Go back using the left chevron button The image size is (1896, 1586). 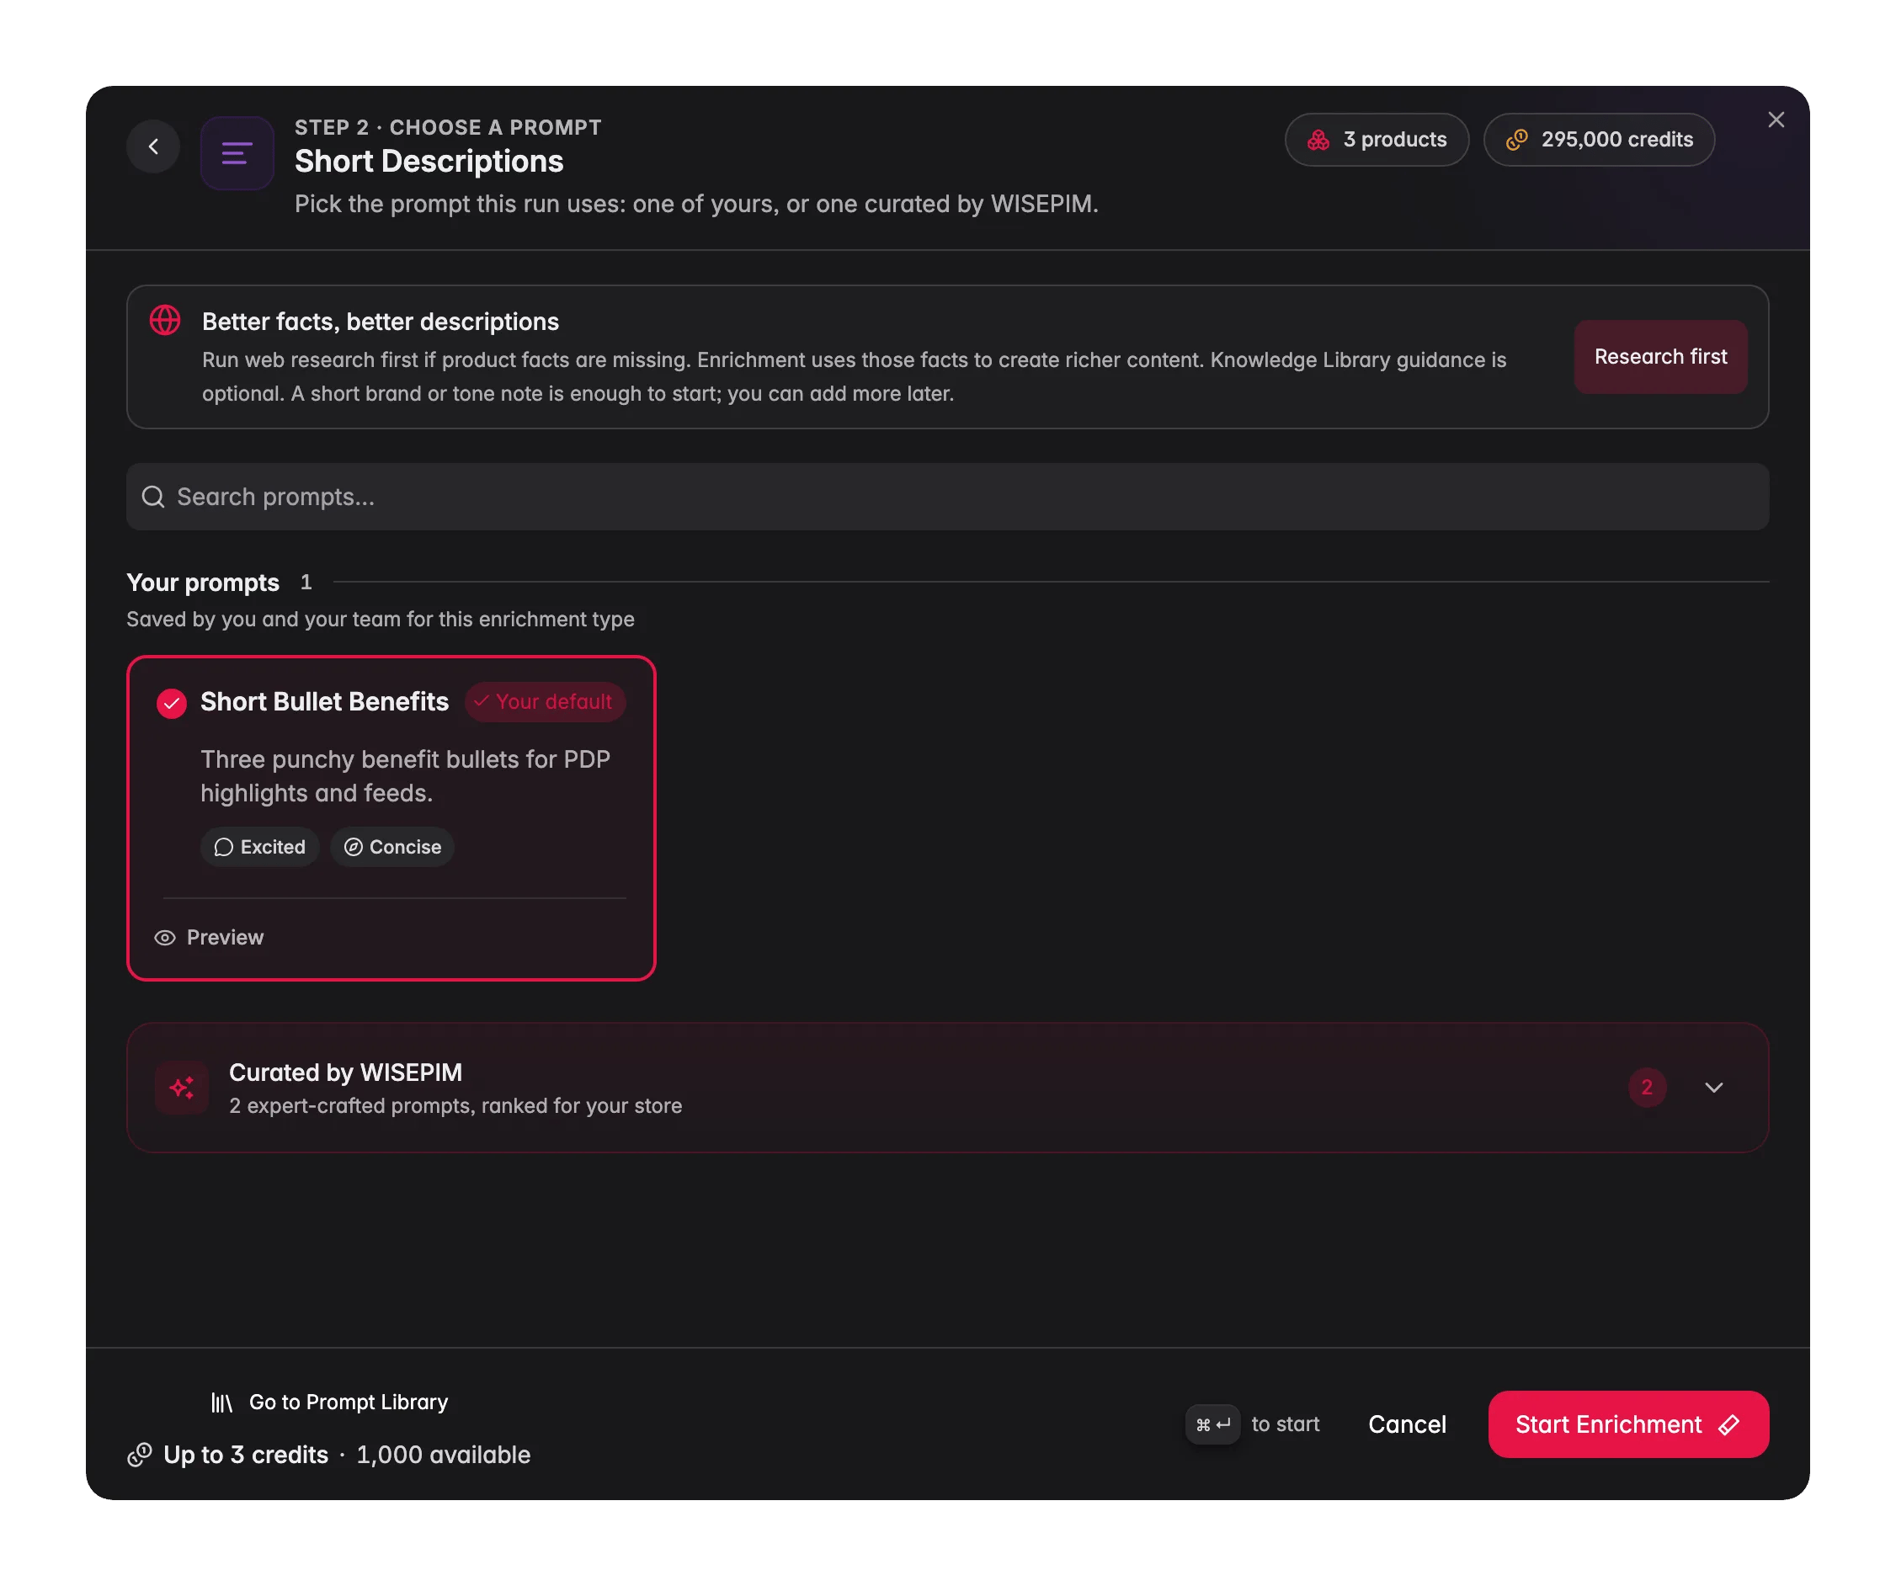coord(153,146)
